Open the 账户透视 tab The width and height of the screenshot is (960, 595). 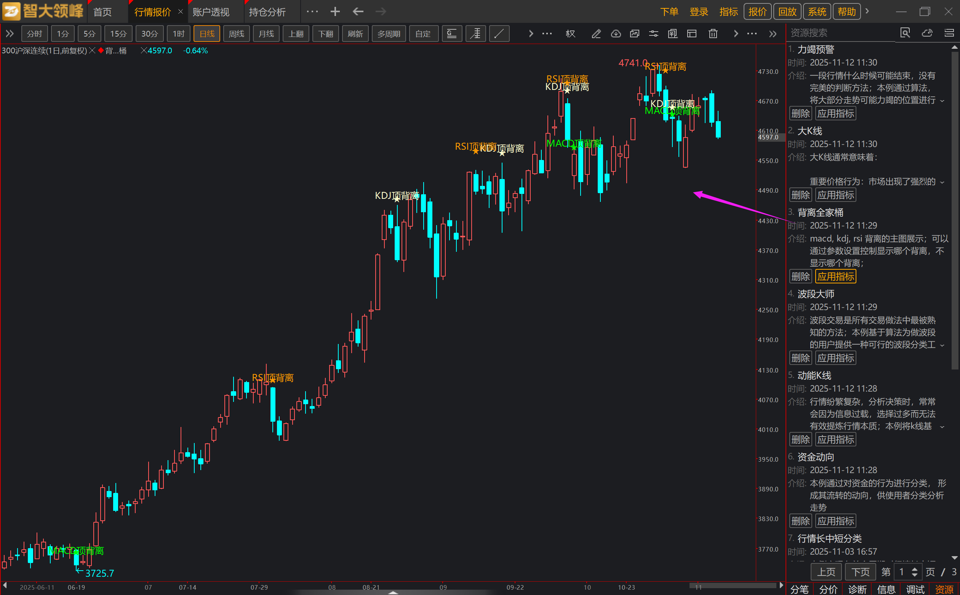tap(211, 12)
